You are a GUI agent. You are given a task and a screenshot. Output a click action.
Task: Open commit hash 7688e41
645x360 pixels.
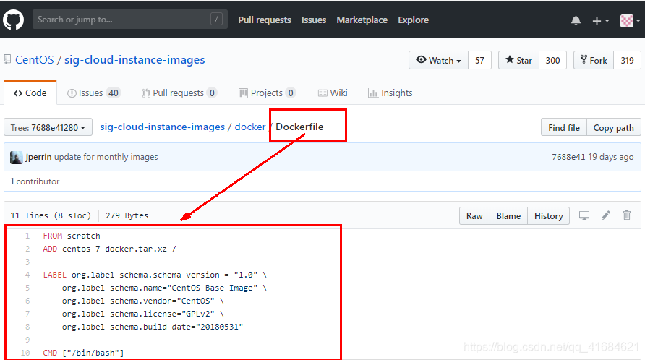[x=568, y=157]
